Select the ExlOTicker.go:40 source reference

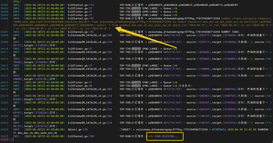[80, 86]
